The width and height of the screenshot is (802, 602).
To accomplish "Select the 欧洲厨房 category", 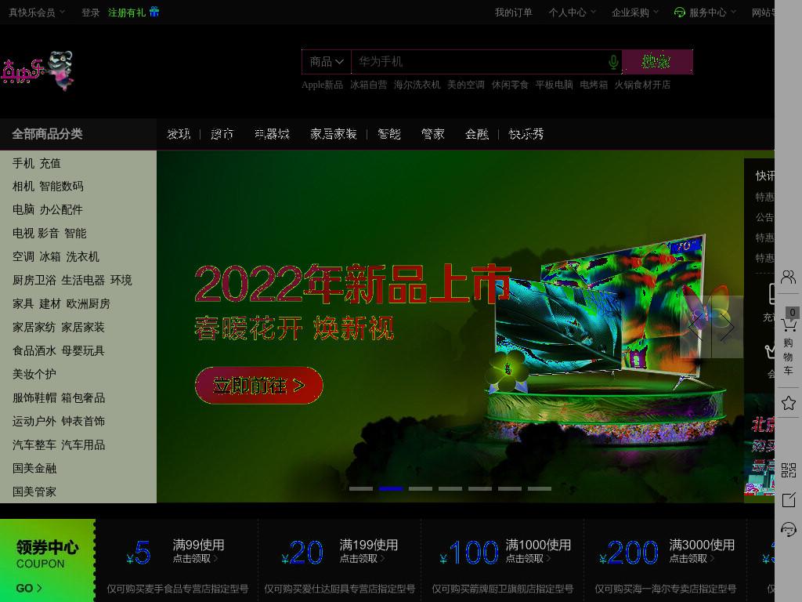I will (x=89, y=304).
